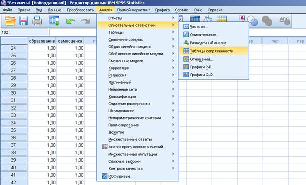This screenshot has width=306, height=185.
Task: Expand the Общая линейная модель submenu
Action: 138,47
